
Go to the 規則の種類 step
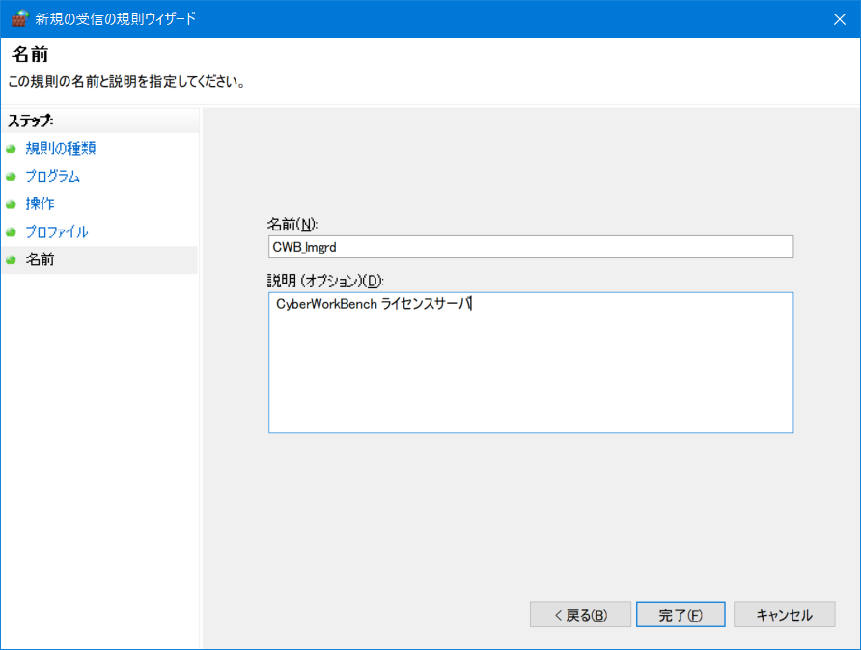[x=61, y=149]
